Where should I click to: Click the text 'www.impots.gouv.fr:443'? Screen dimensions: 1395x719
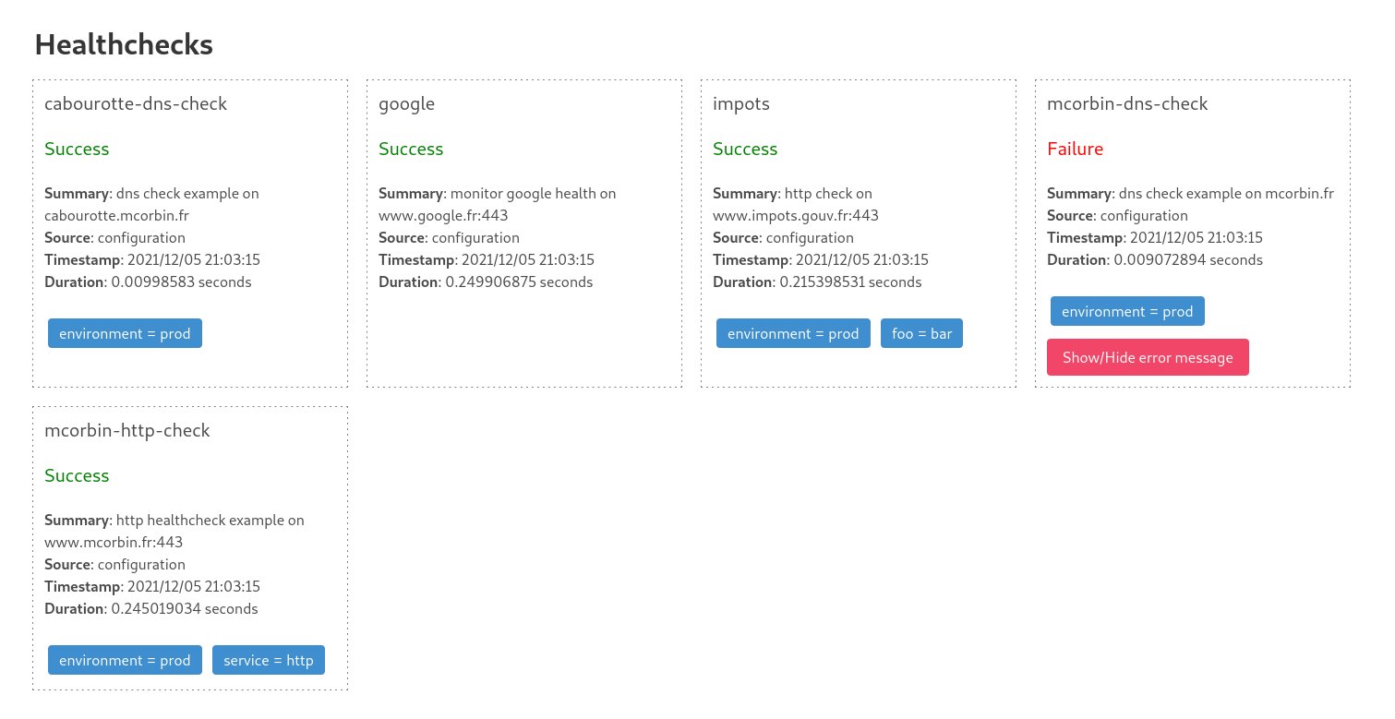click(x=796, y=215)
